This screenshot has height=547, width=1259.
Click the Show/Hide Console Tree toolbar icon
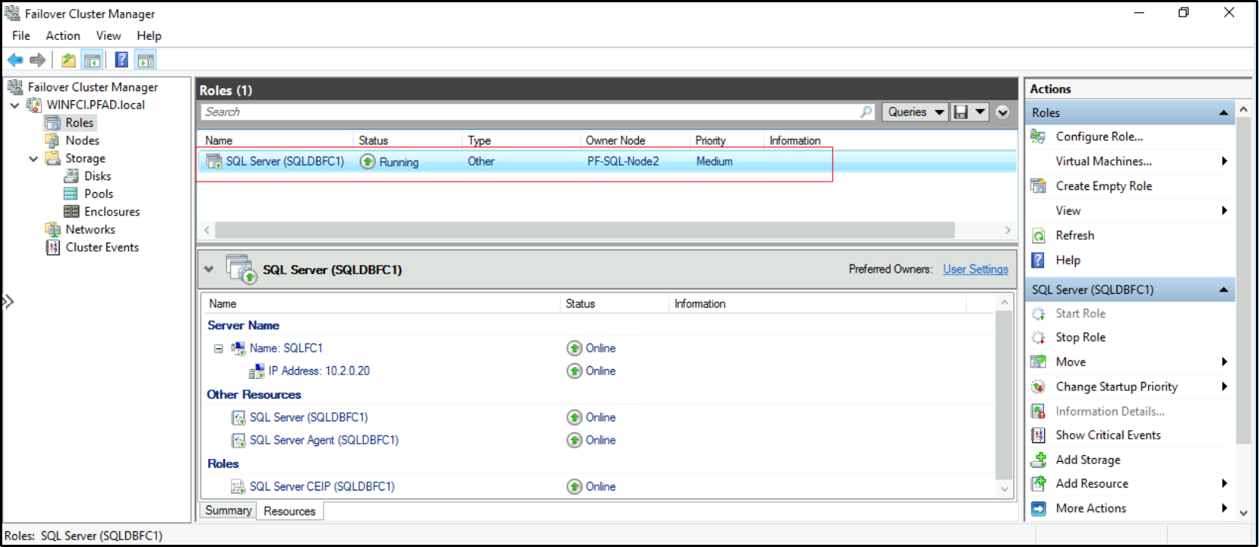pyautogui.click(x=92, y=60)
